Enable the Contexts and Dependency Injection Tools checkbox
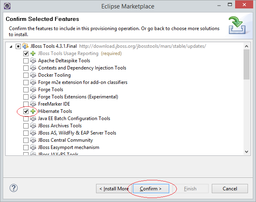Viewport: 256px width, 202px height. (x=26, y=68)
